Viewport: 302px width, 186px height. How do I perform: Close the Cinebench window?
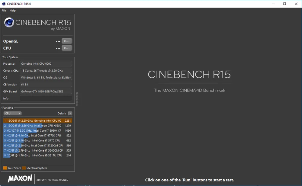point(296,4)
